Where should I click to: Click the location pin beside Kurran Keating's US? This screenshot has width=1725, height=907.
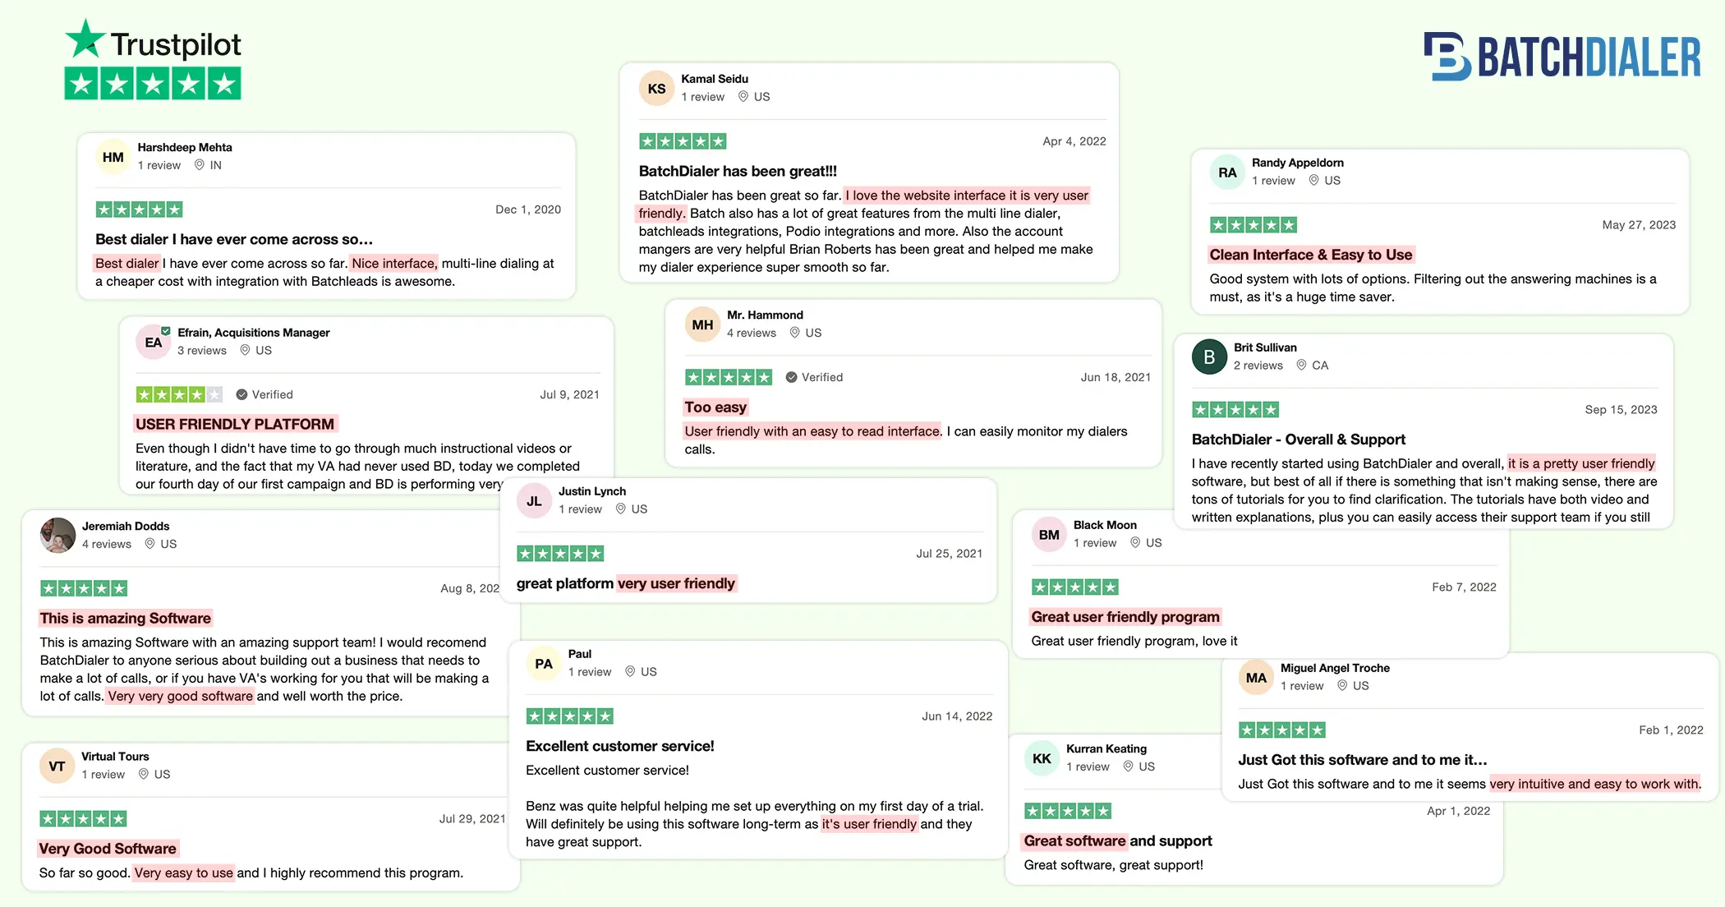[x=1129, y=767]
